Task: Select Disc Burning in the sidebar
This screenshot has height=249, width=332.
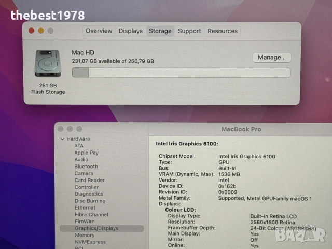Action: (x=90, y=201)
